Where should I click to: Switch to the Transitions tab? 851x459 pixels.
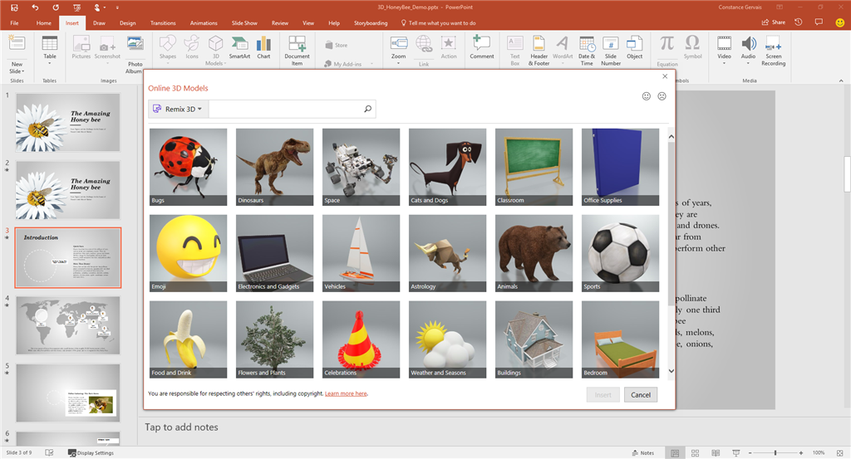coord(163,23)
